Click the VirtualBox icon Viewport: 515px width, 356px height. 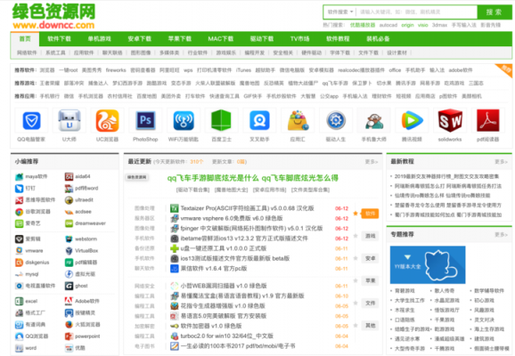[x=69, y=251]
